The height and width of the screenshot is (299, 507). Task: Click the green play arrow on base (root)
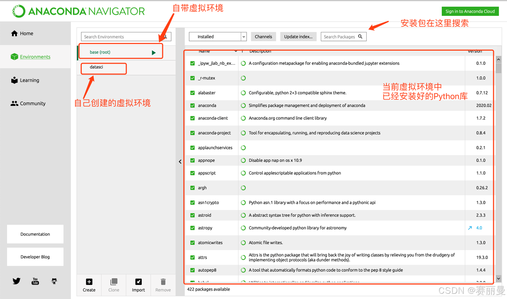154,53
